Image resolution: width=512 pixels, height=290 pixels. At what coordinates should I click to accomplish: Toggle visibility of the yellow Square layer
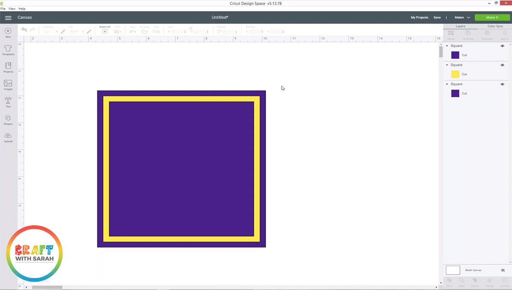(501, 65)
